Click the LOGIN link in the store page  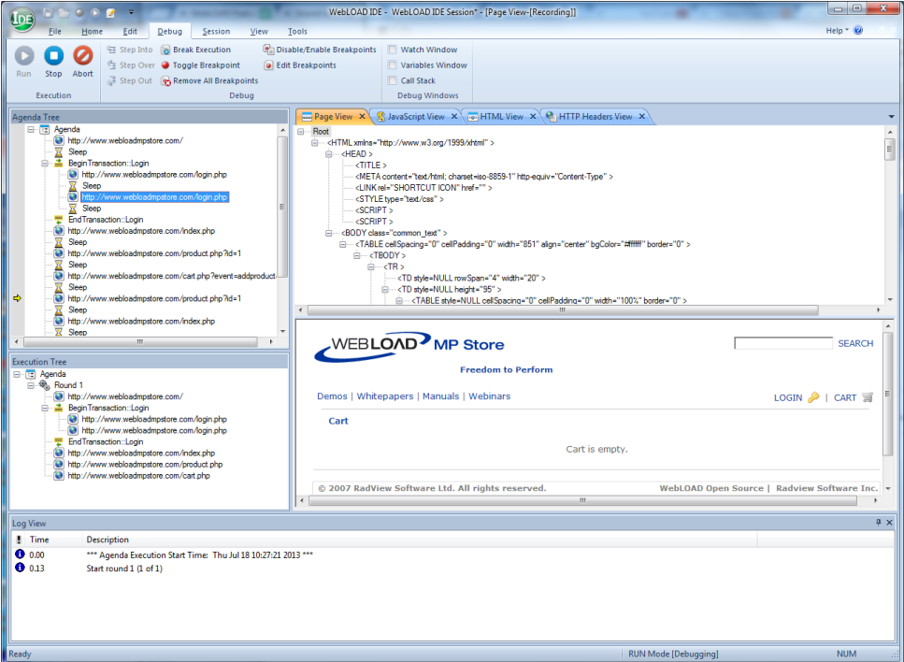coord(787,398)
